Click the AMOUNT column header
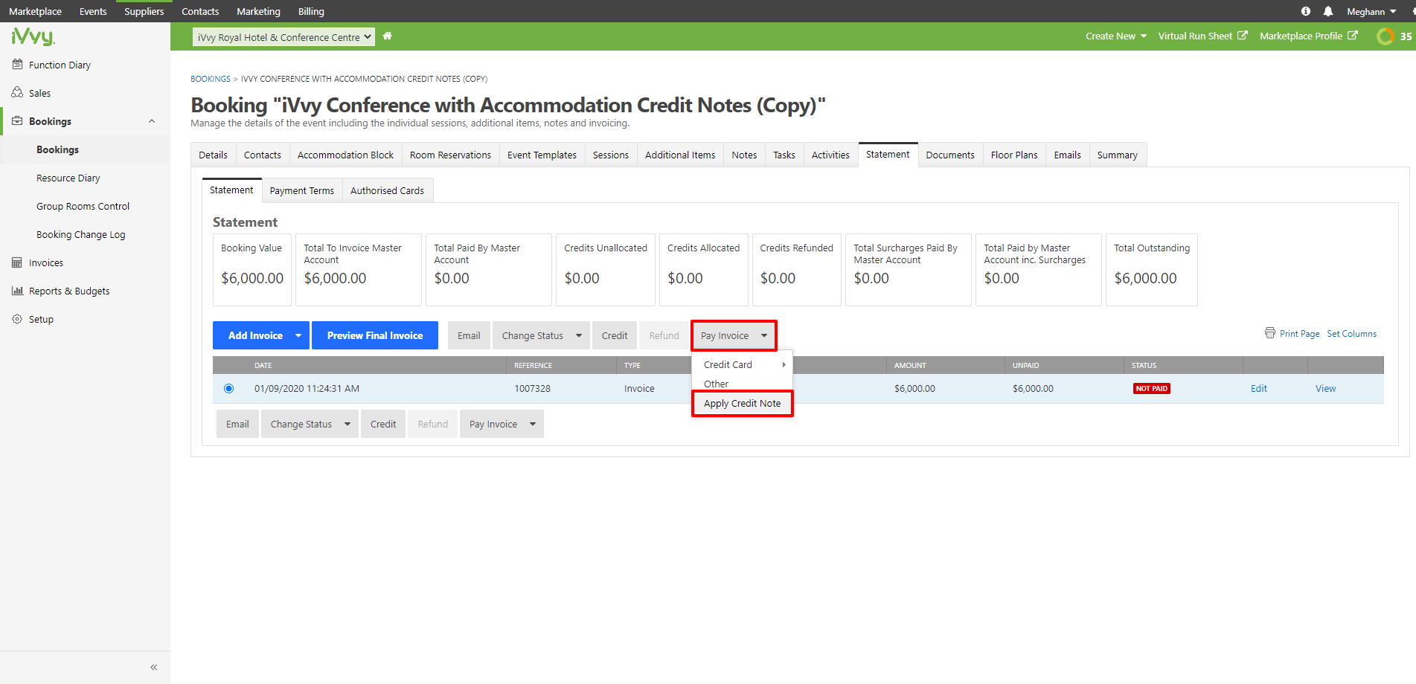The height and width of the screenshot is (684, 1416). tap(910, 365)
